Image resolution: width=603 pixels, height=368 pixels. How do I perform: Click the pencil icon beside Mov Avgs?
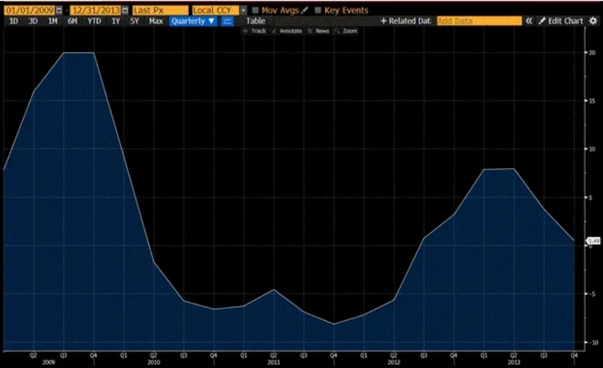coord(304,10)
